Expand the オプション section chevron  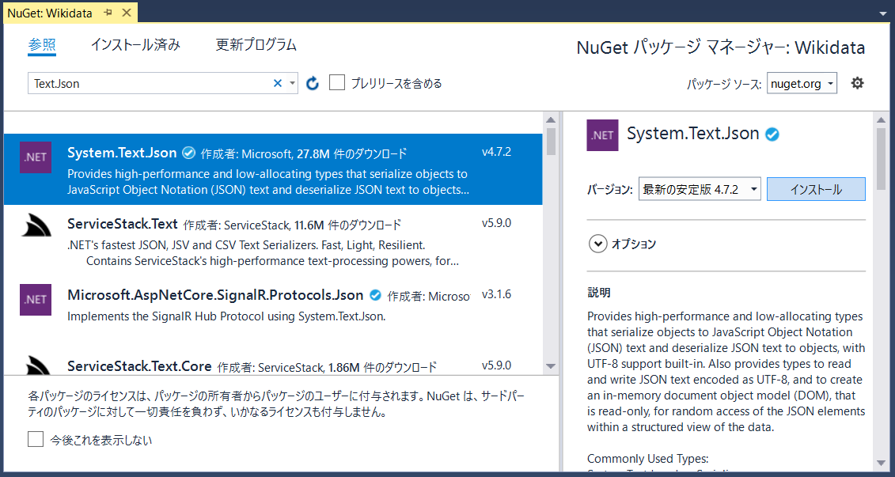coord(598,244)
